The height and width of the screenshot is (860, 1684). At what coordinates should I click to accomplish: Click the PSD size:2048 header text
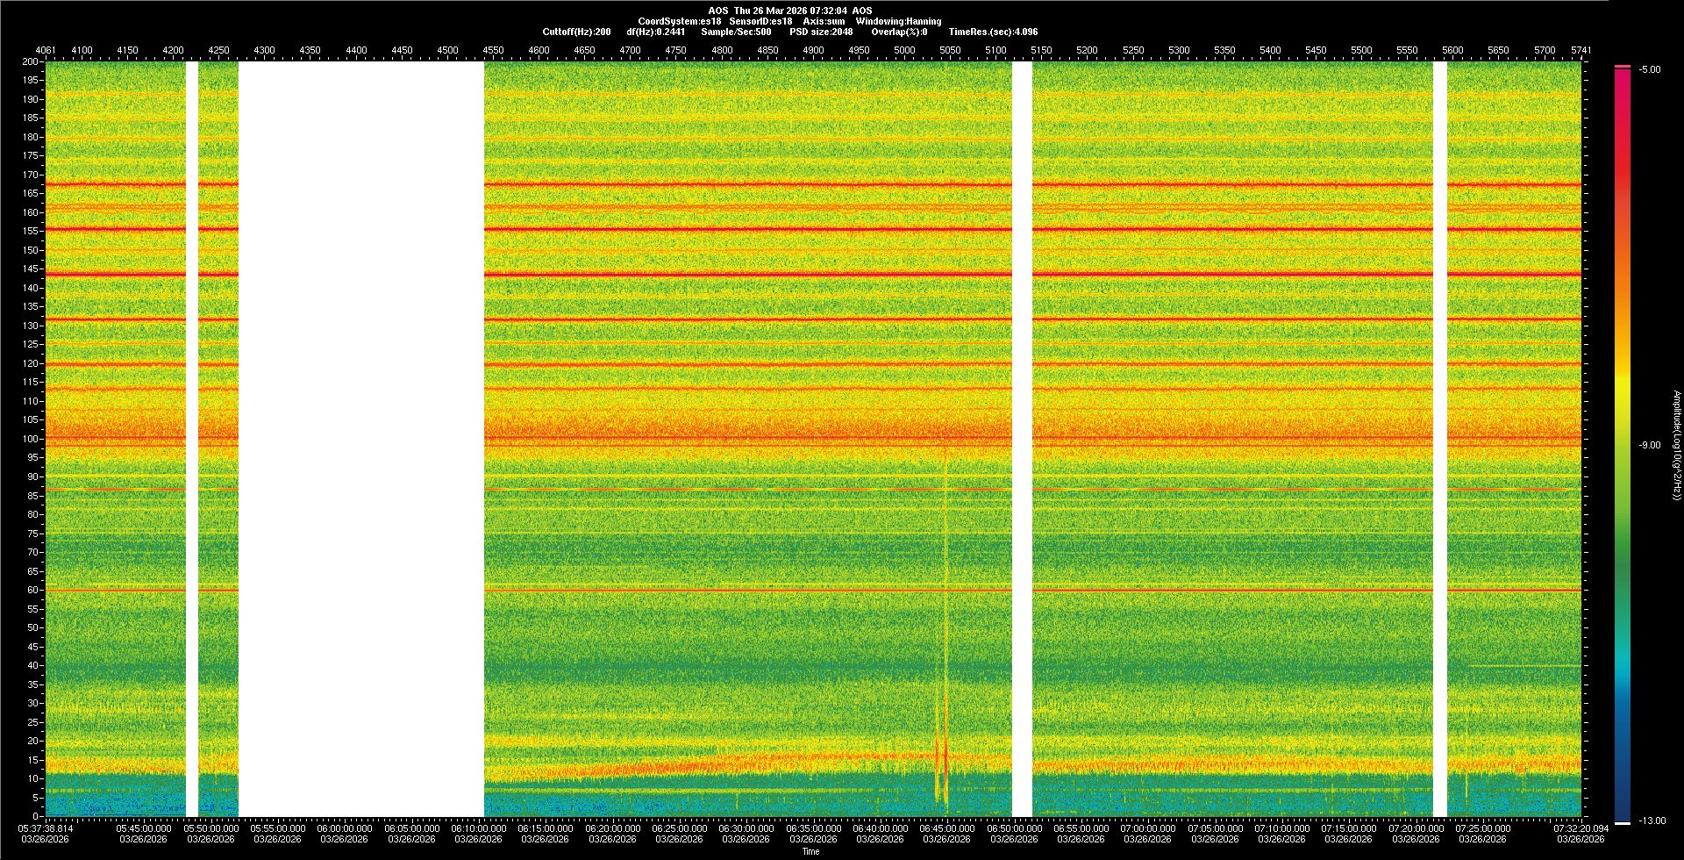click(821, 32)
